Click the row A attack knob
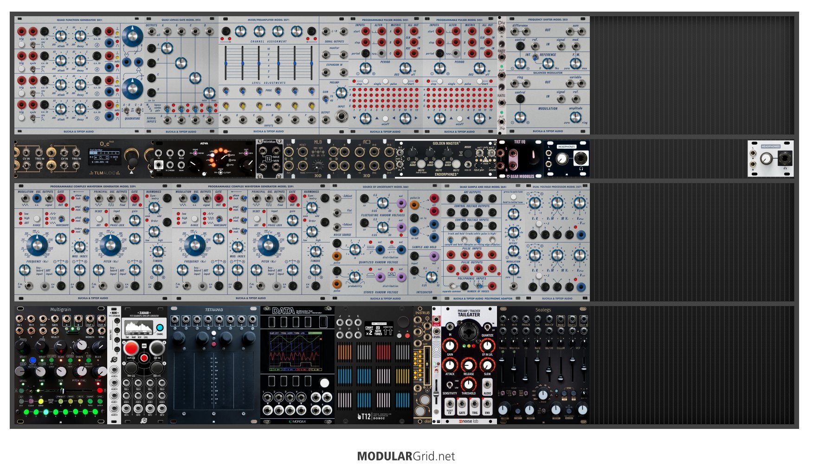This screenshot has width=813, height=466. (61, 36)
